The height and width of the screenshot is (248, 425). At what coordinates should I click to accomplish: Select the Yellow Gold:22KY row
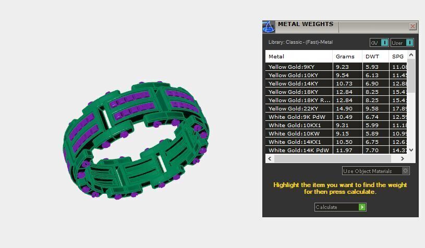(x=336, y=108)
